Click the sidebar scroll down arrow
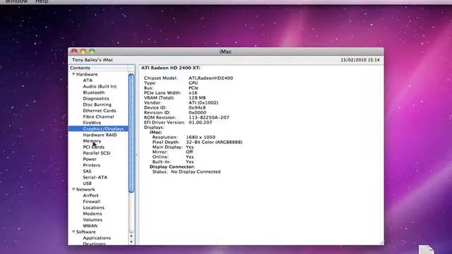 click(131, 242)
